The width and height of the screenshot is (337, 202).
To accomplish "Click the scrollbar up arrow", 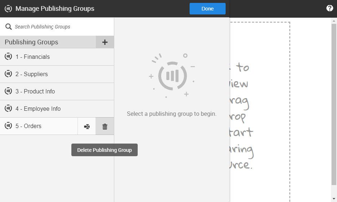I will coord(334,21).
